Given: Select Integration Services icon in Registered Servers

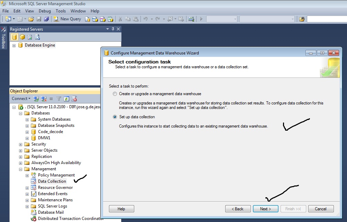Looking at the screenshot, I should (x=37, y=37).
